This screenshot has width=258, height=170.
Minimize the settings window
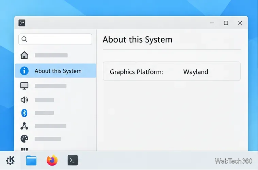pyautogui.click(x=212, y=23)
